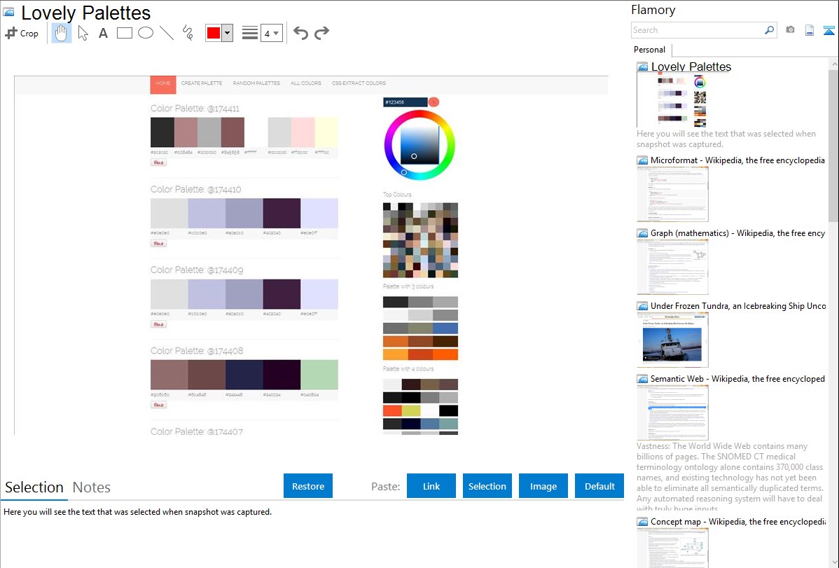Pick the ellipse shape tool
The width and height of the screenshot is (839, 568).
click(x=146, y=33)
